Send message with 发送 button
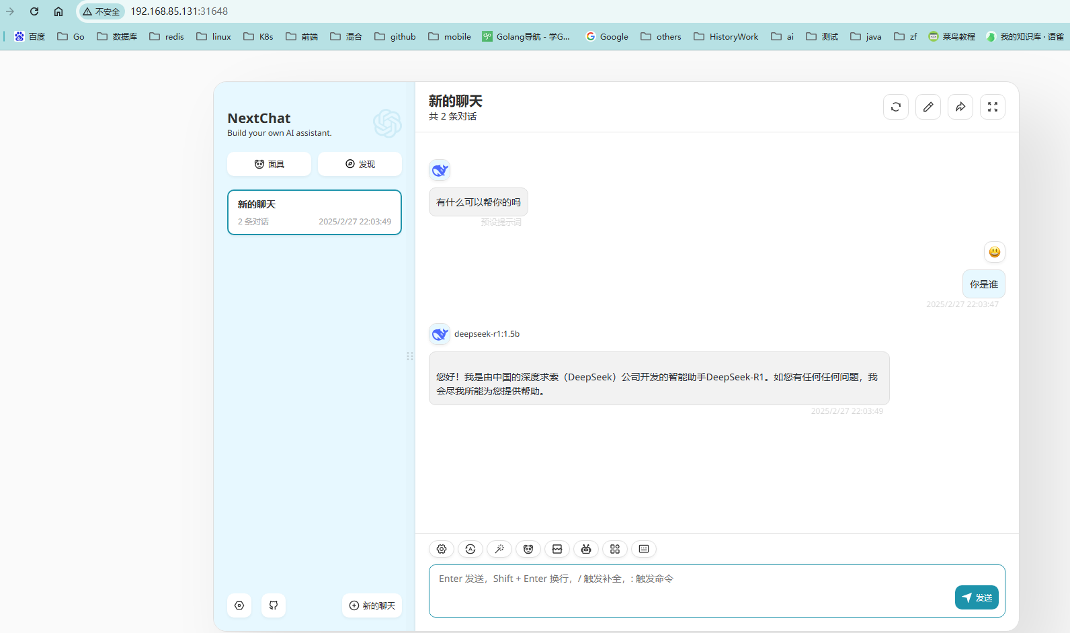The width and height of the screenshot is (1070, 633). 977,597
